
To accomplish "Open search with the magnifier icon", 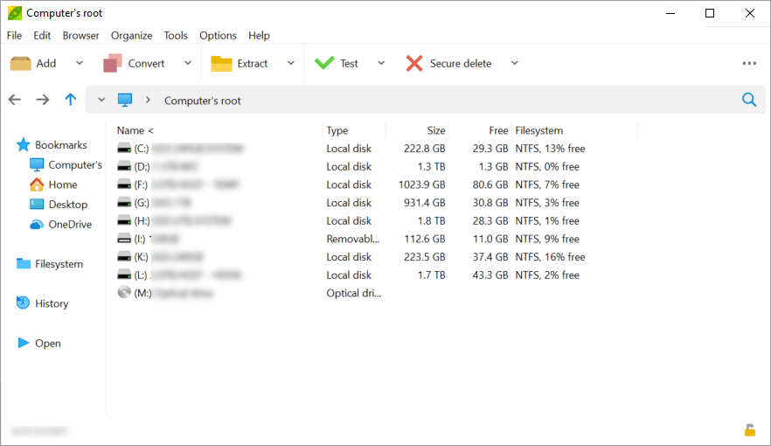I will point(749,100).
